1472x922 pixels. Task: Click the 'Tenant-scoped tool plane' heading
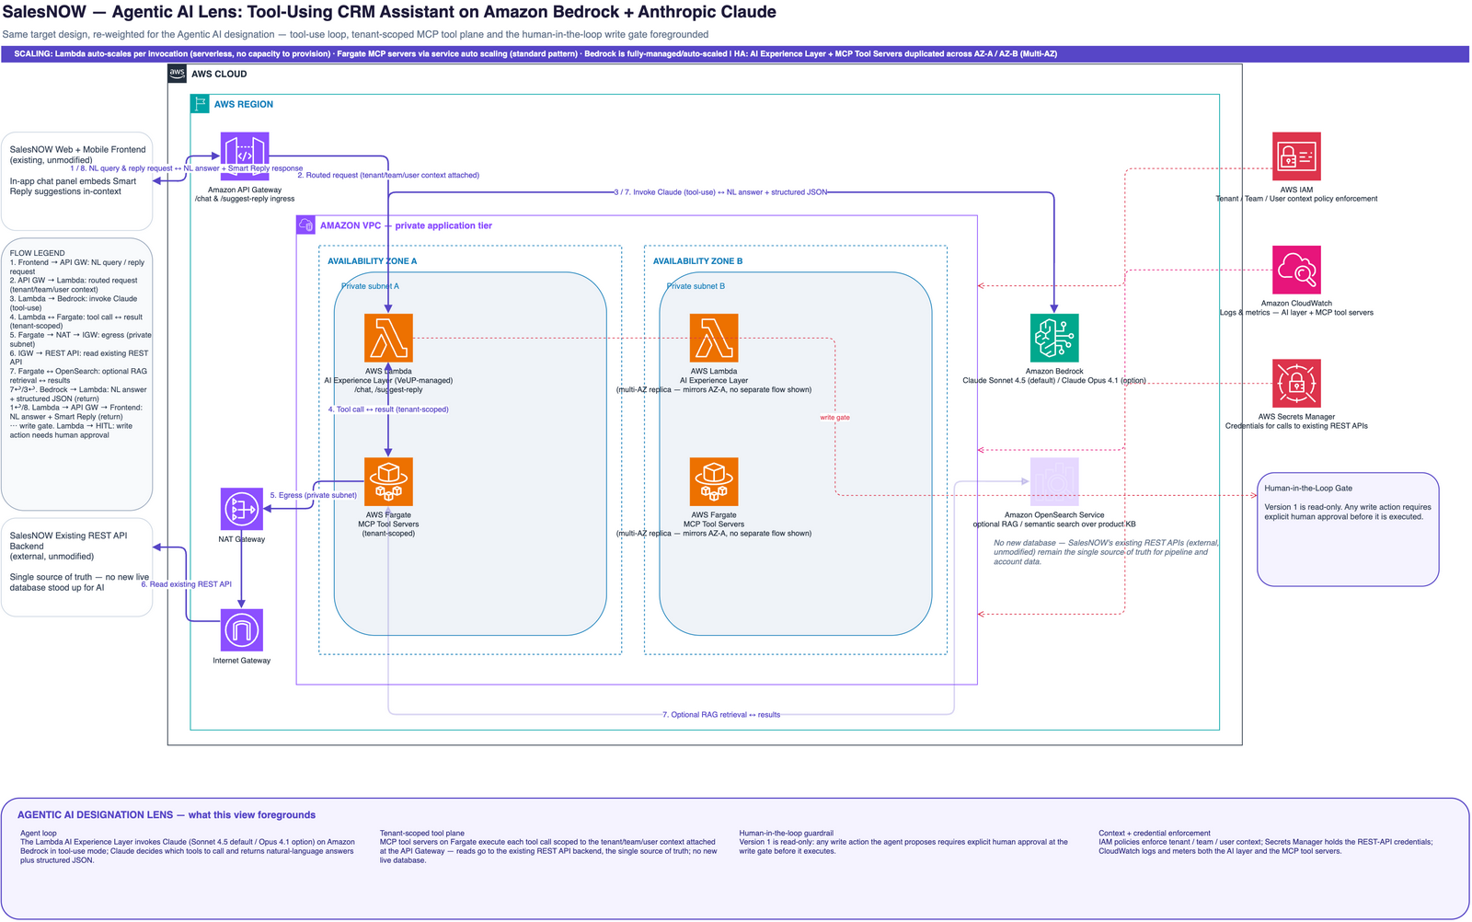click(422, 834)
